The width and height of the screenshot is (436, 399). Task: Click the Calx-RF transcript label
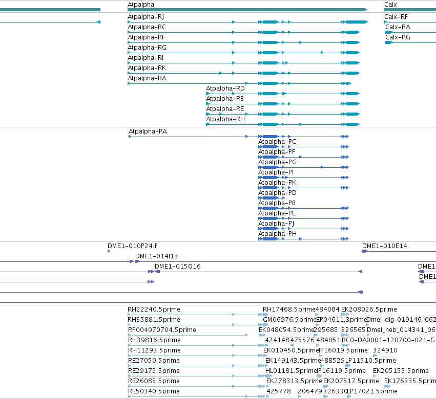[x=396, y=17]
